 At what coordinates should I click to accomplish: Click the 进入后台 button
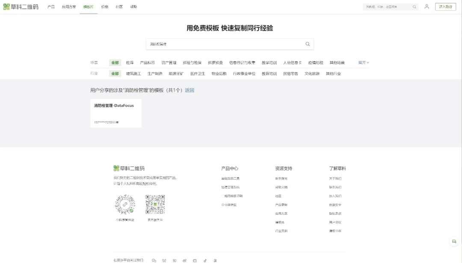[x=447, y=7]
